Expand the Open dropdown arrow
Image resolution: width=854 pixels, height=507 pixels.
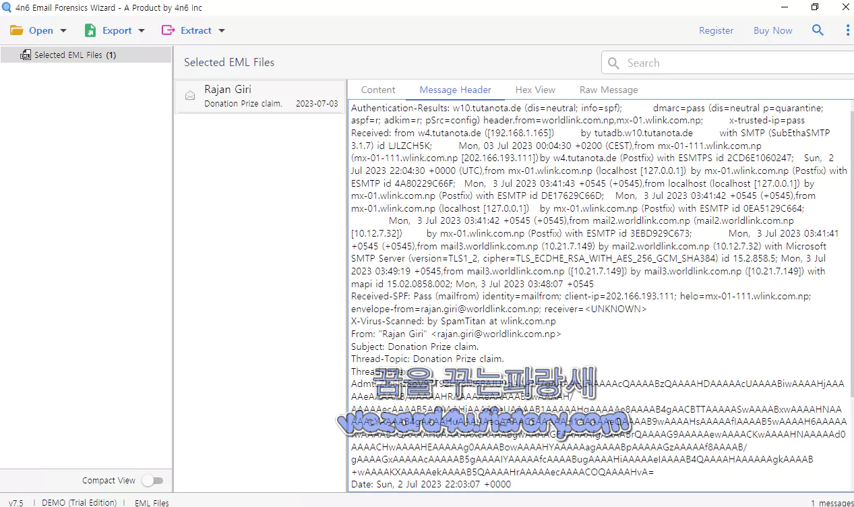(63, 31)
